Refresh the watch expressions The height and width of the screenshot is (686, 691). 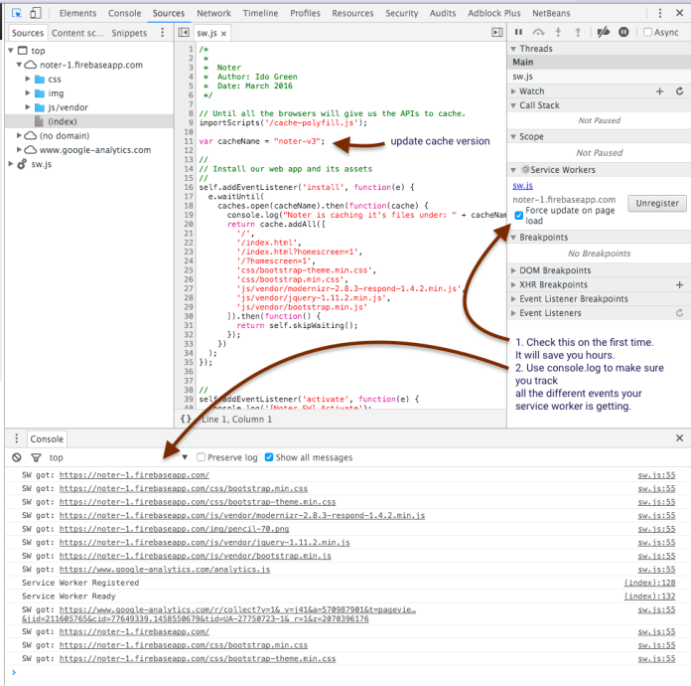coord(679,91)
